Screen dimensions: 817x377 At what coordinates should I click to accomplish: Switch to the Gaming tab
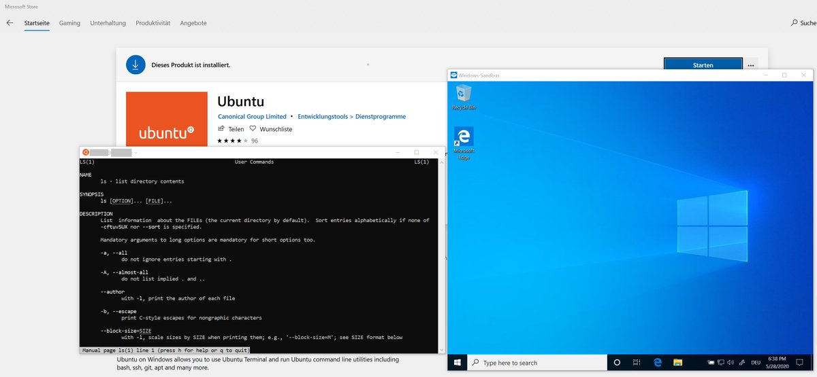pos(69,22)
